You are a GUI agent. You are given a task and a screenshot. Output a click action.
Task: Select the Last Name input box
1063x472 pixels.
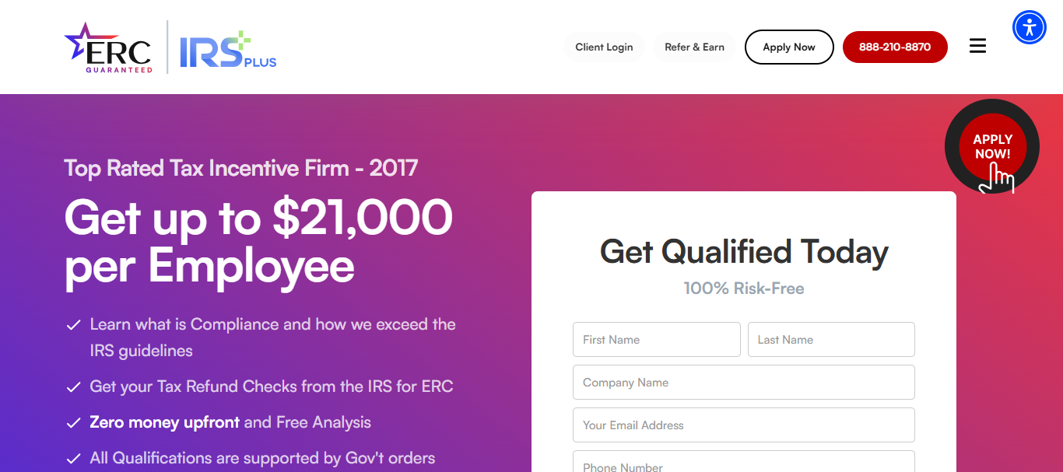click(x=831, y=340)
